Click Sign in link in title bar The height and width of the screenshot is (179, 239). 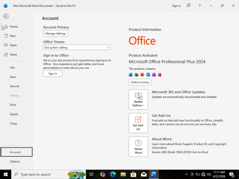[176, 6]
